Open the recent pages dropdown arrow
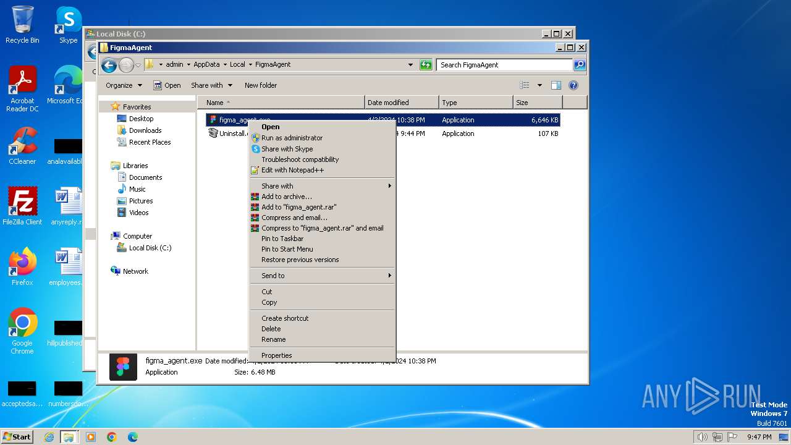Screen dimensions: 791x445 pyautogui.click(x=138, y=65)
